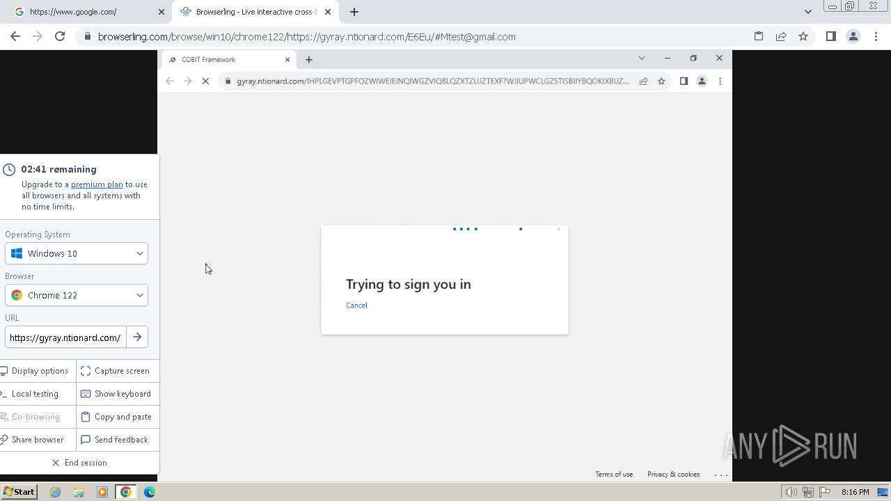Toggle inner browser side panel
Viewport: 891px width, 501px height.
(x=684, y=81)
